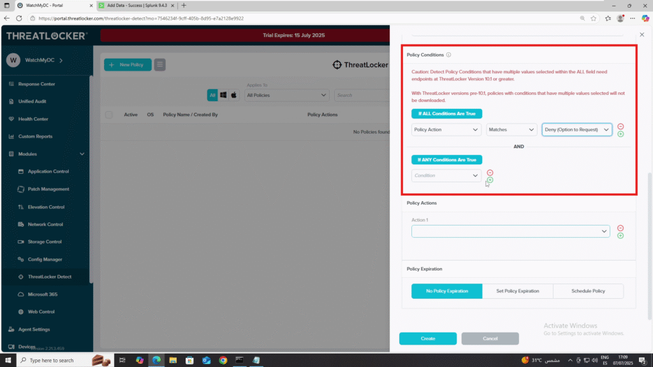This screenshot has width=653, height=367.
Task: Filter policies by macOS
Action: [x=233, y=96]
